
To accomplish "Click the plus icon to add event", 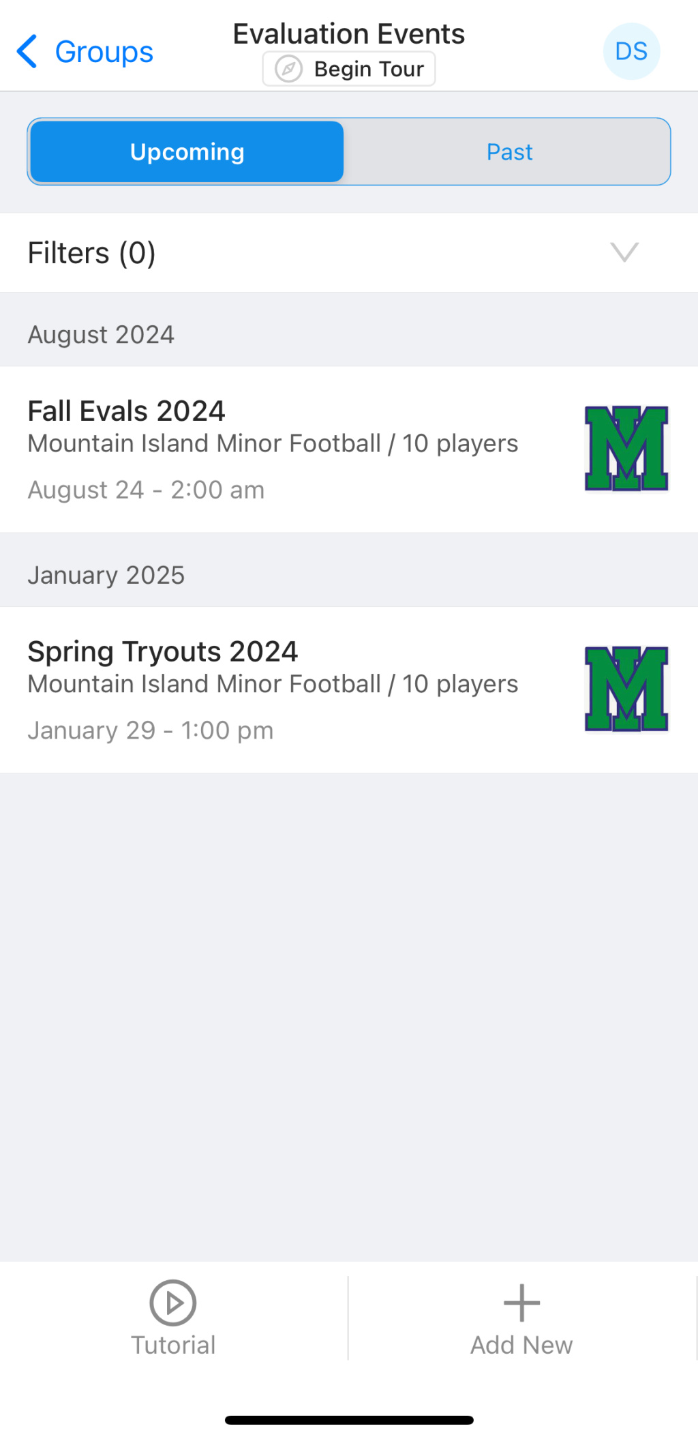I will tap(521, 1303).
